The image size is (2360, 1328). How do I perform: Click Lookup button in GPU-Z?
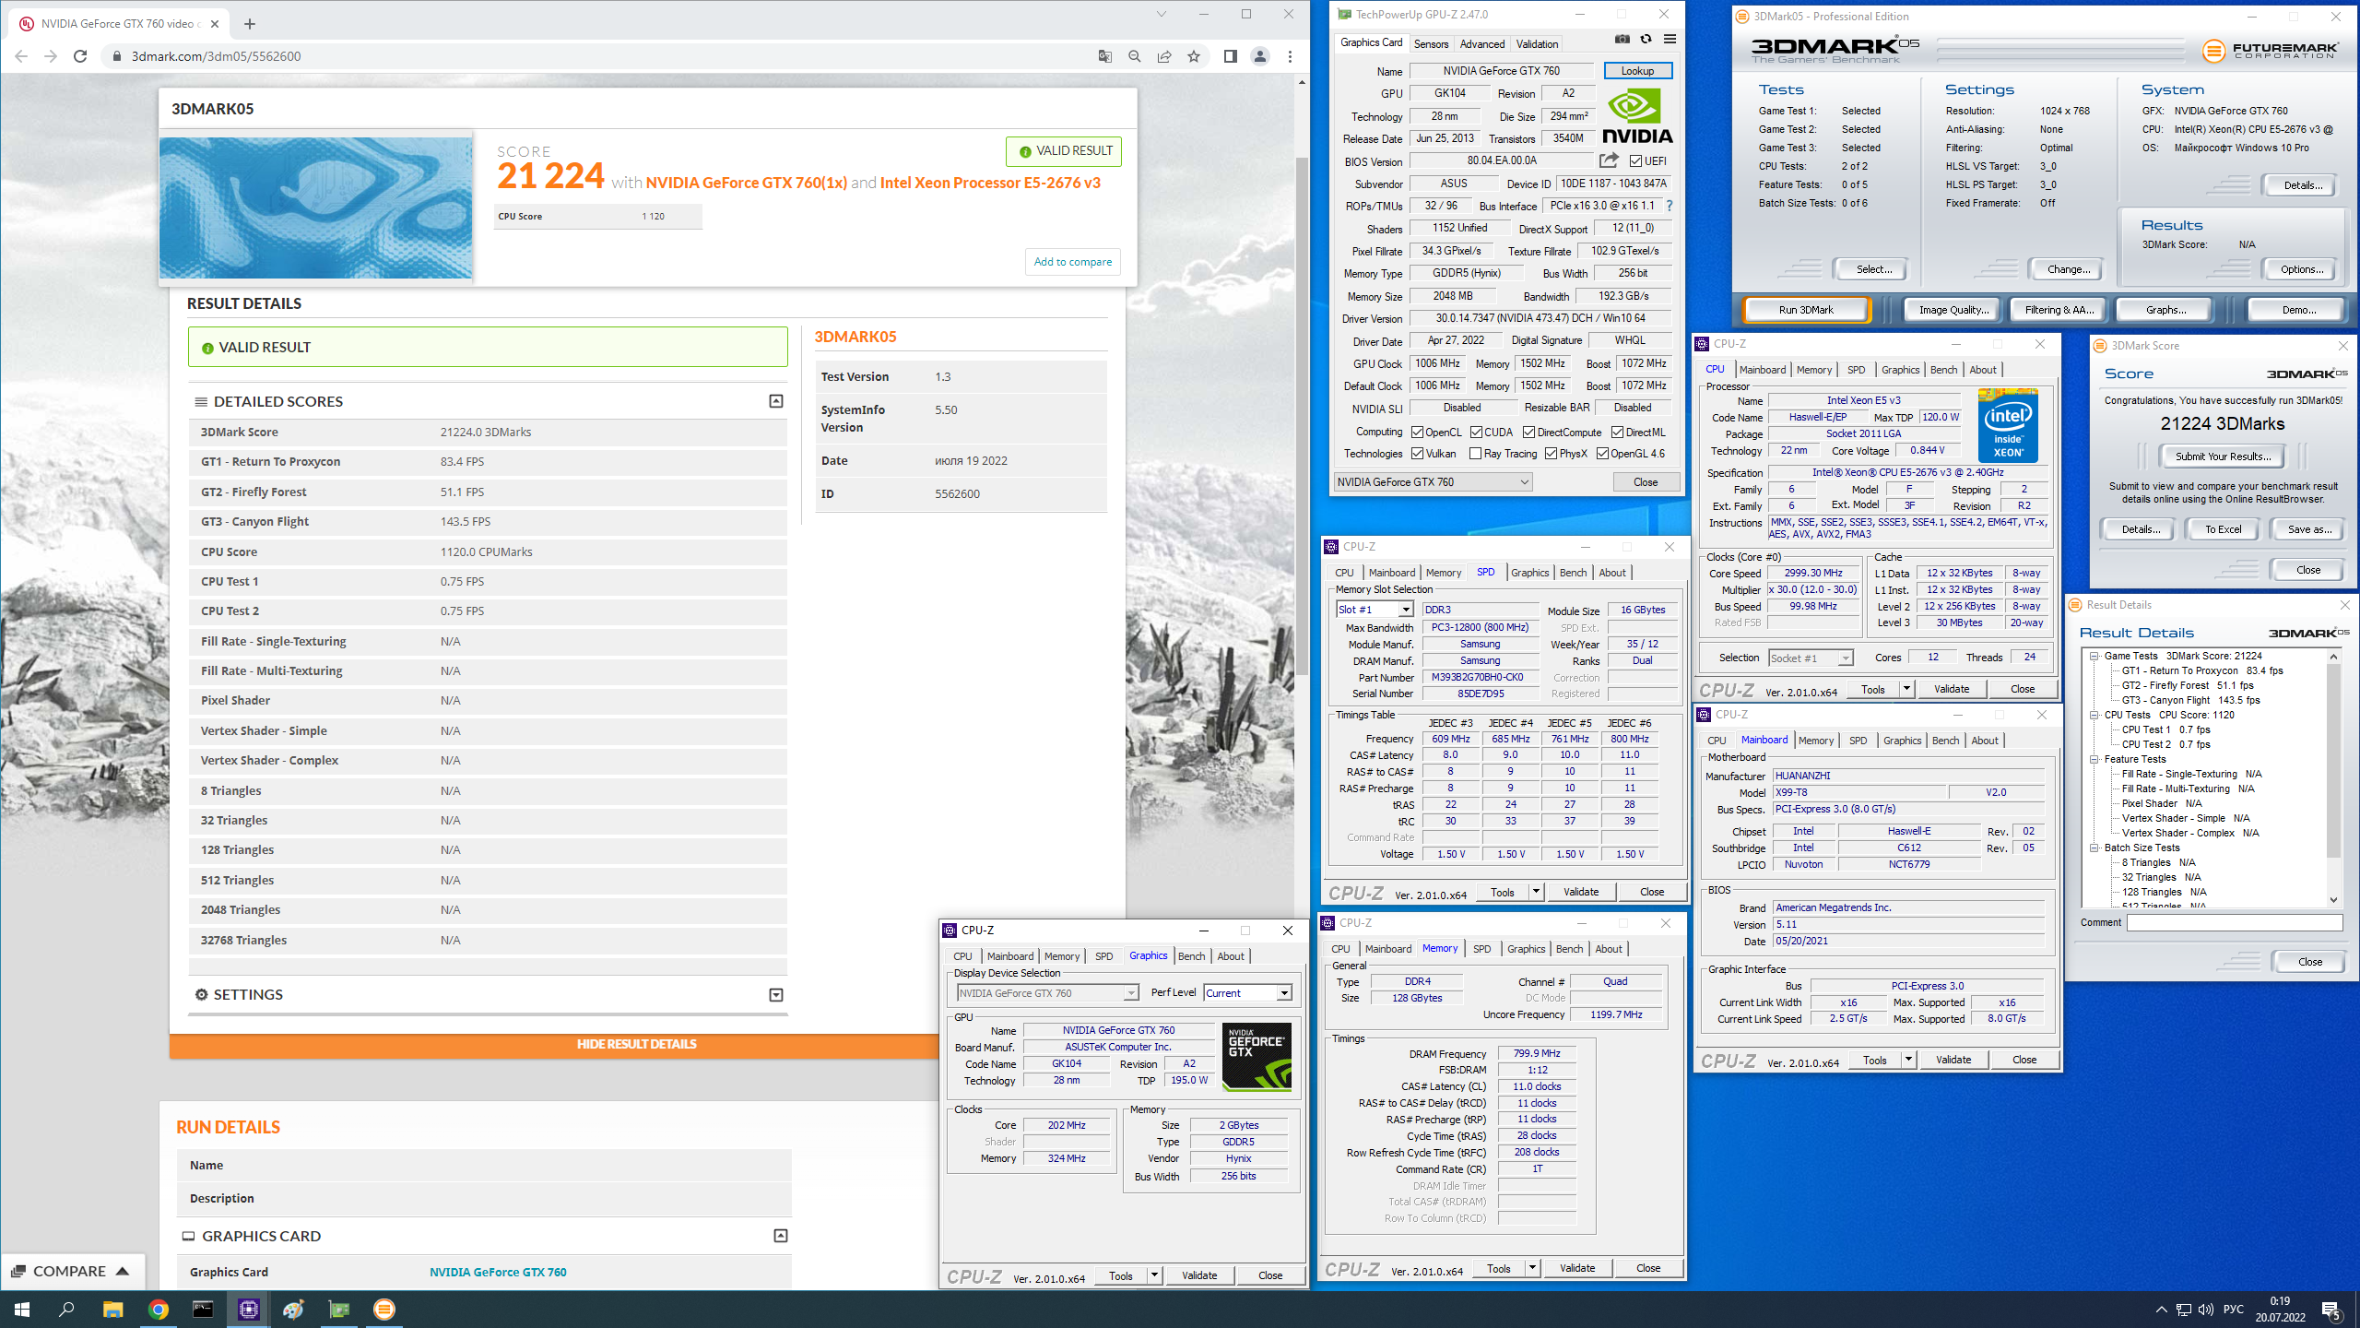pyautogui.click(x=1637, y=71)
